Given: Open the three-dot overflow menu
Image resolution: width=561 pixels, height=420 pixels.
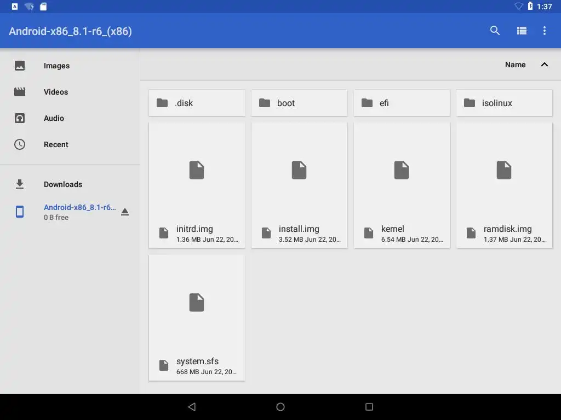Looking at the screenshot, I should click(545, 31).
